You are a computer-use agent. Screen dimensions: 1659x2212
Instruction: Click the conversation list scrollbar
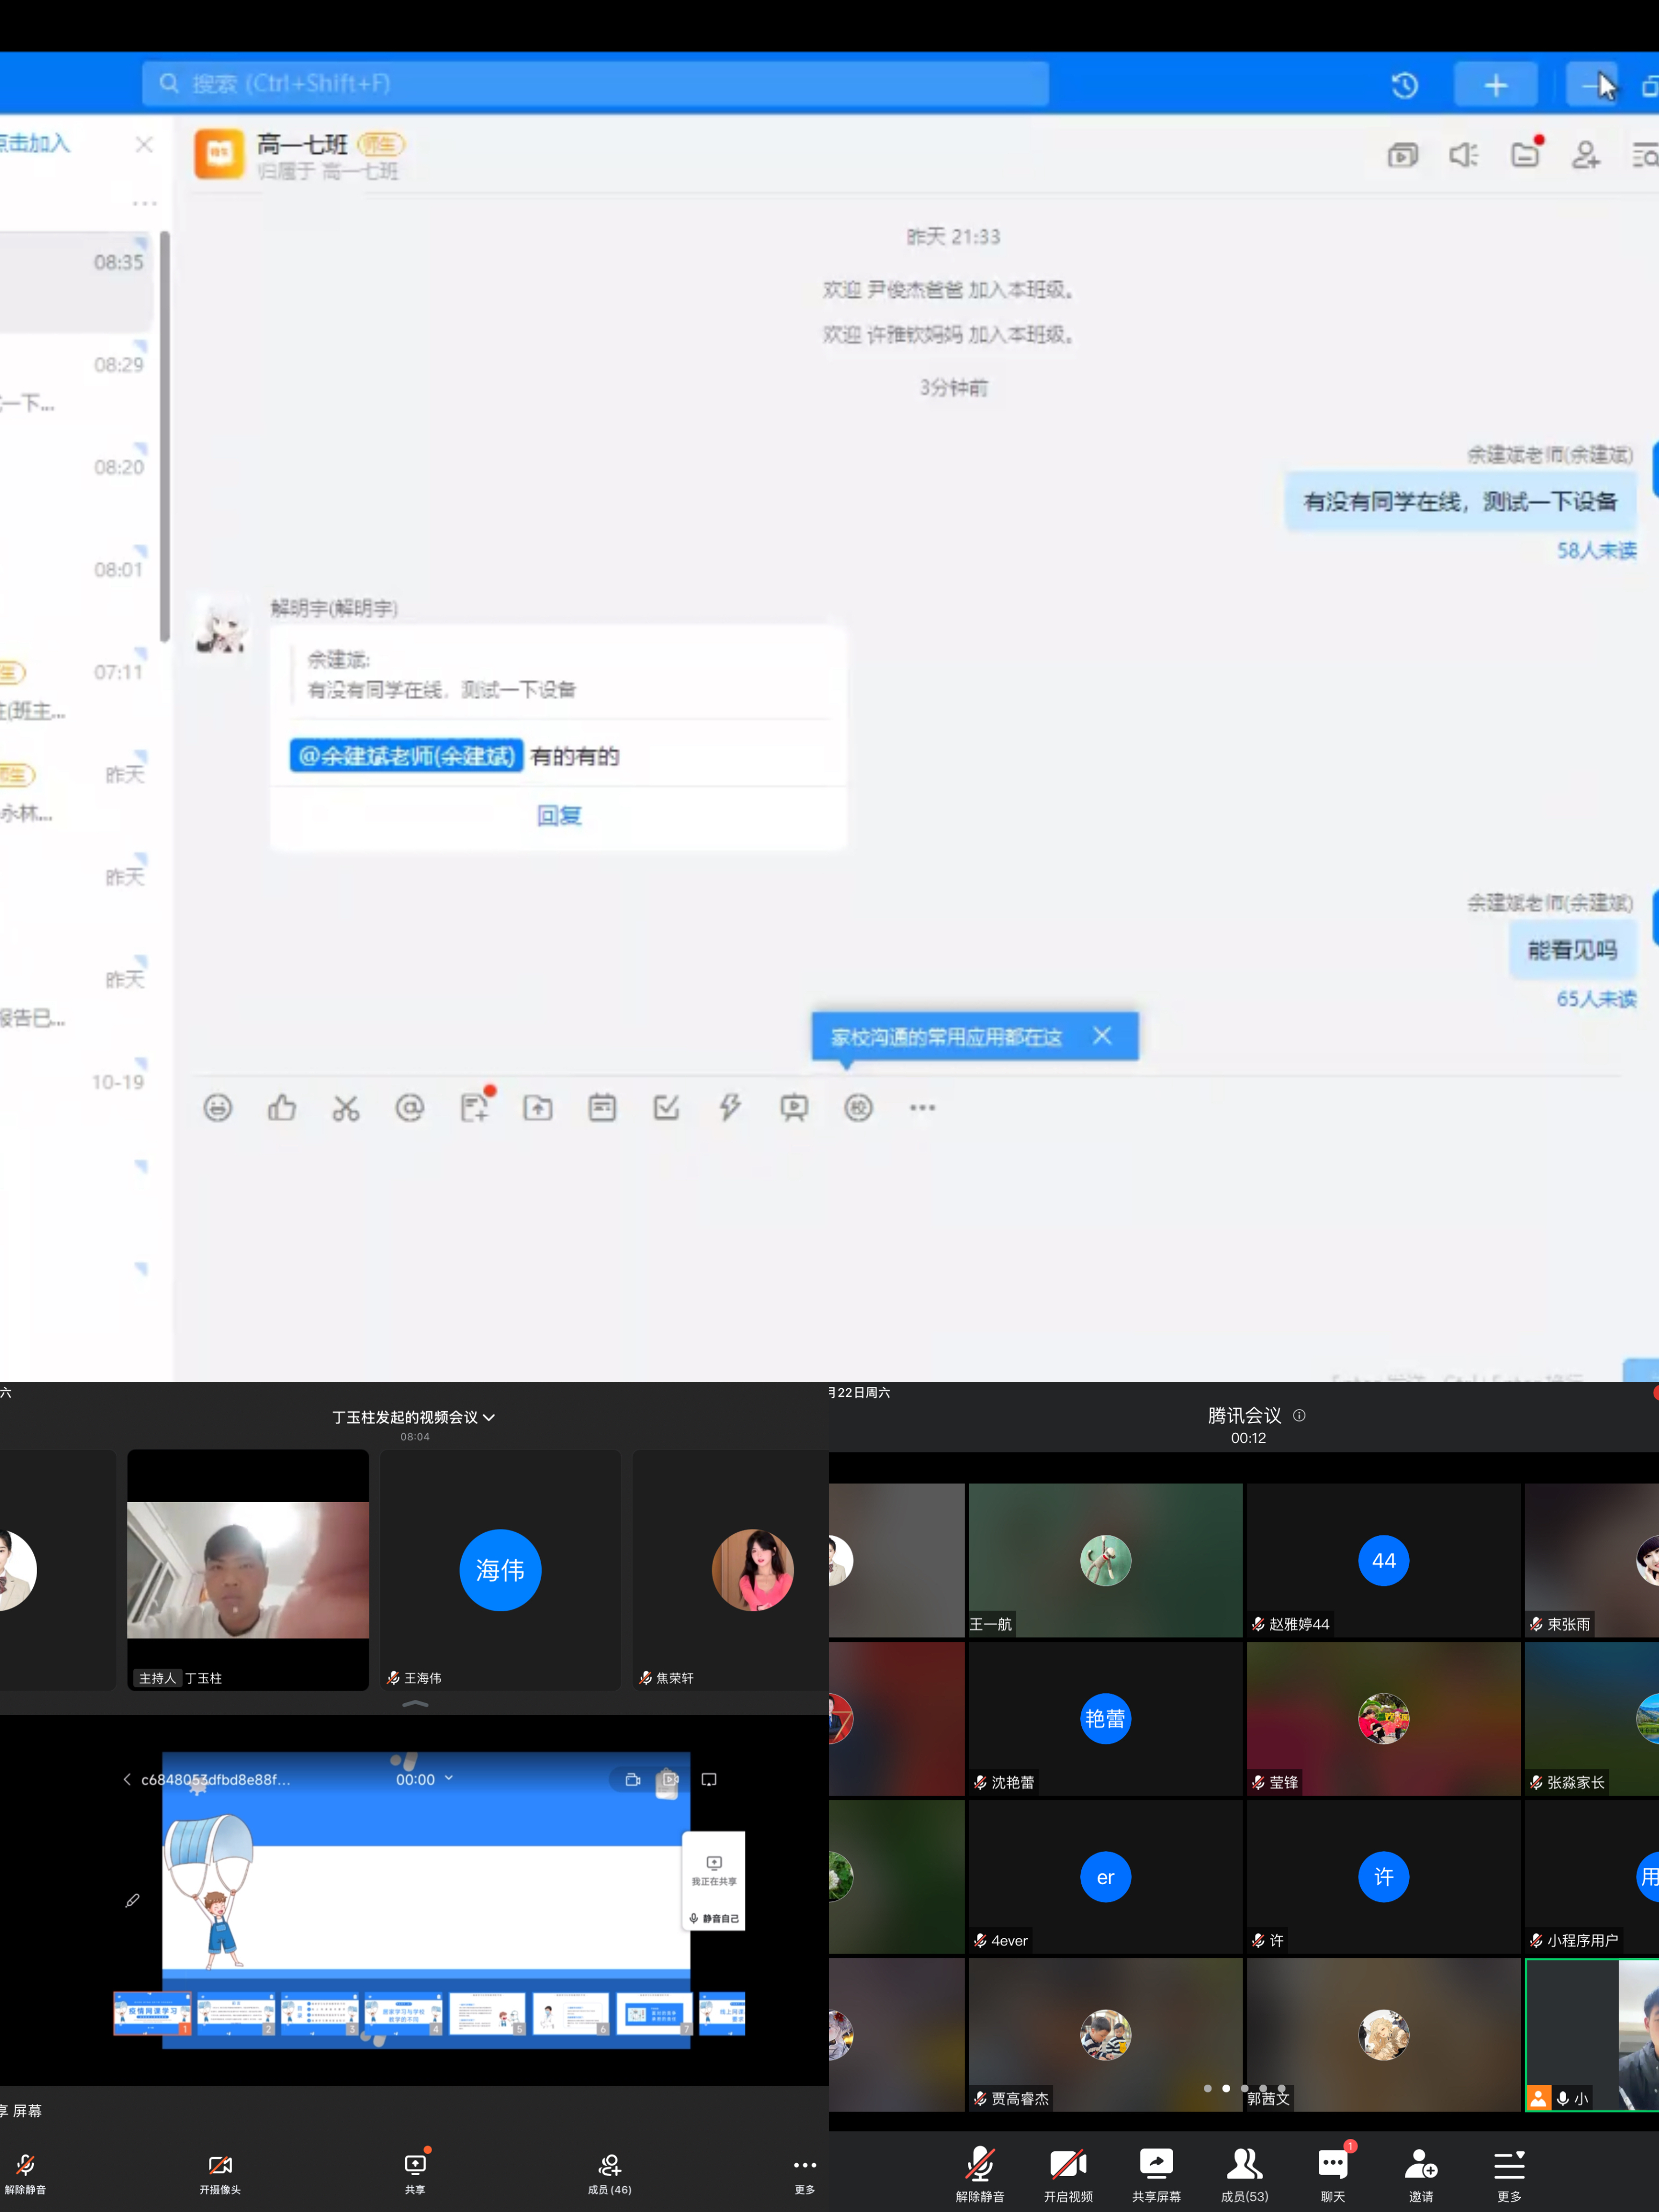point(165,435)
